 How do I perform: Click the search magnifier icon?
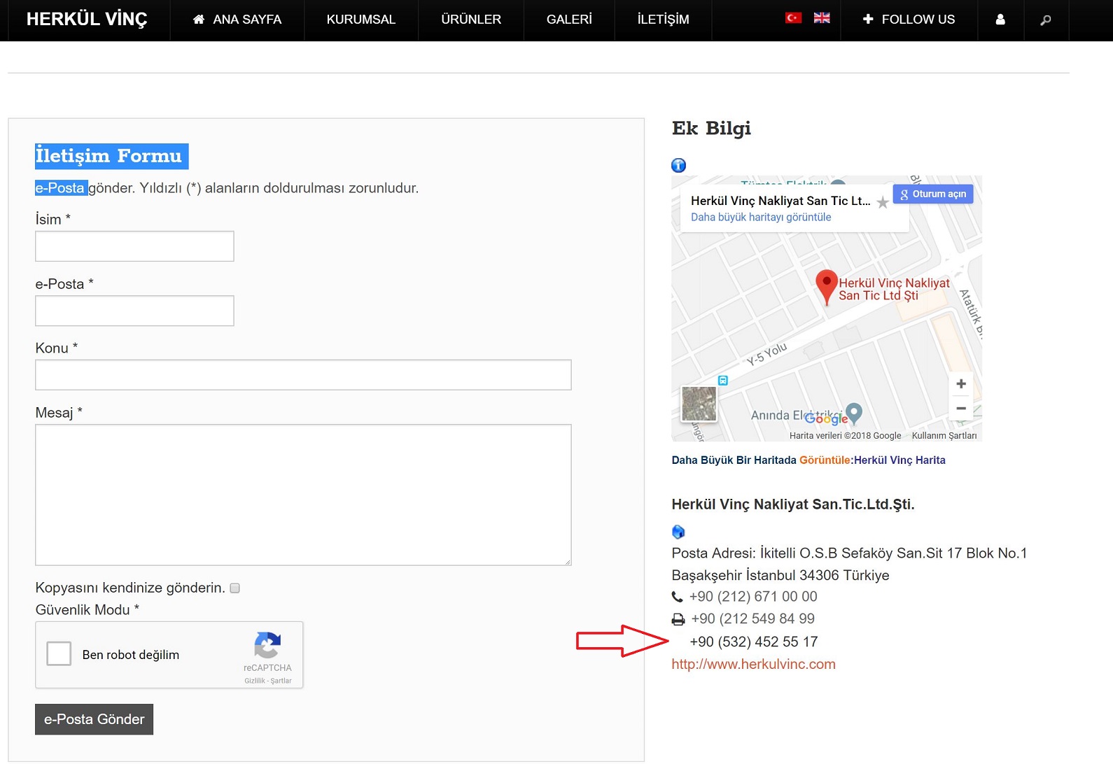click(1046, 20)
